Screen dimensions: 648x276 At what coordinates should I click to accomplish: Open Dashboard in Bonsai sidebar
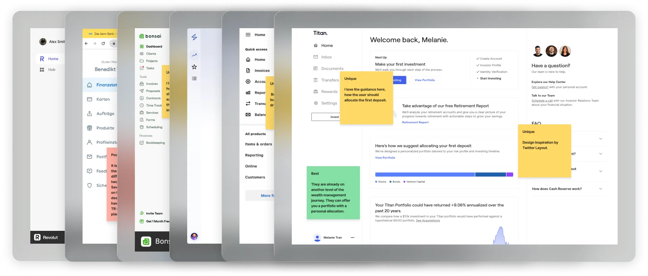151,46
